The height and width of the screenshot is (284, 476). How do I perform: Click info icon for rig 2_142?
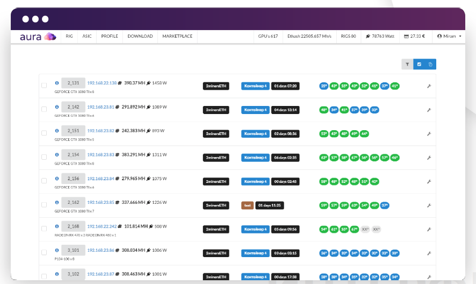(x=57, y=106)
